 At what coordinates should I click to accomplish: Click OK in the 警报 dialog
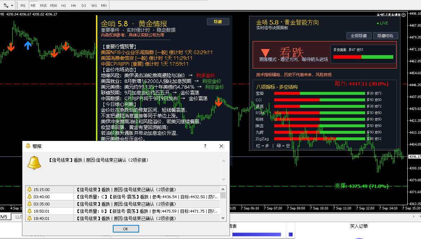click(126, 229)
